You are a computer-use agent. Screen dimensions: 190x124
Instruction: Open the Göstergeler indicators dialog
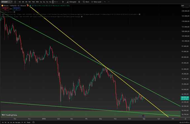(x=72, y=2)
